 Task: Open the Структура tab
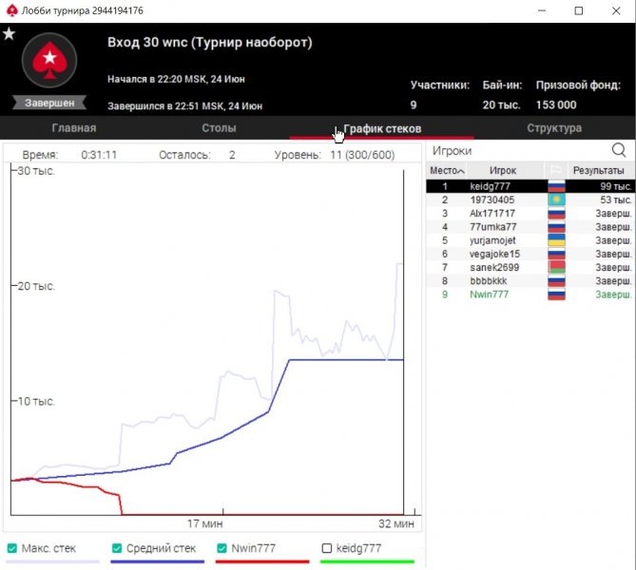tap(553, 128)
